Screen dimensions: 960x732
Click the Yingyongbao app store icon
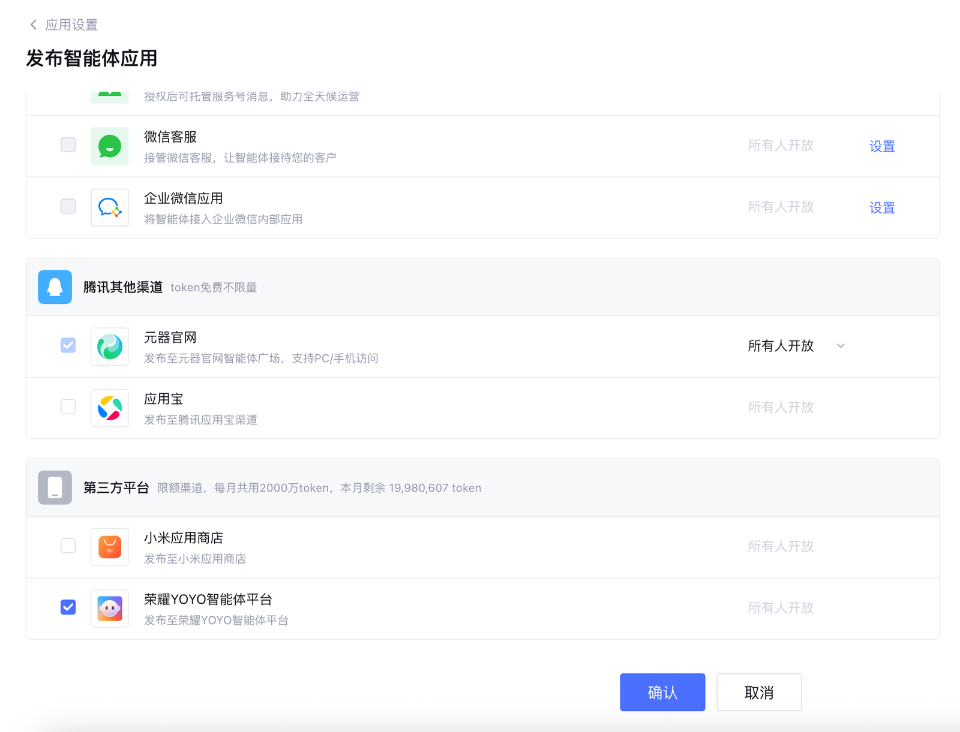coord(110,408)
